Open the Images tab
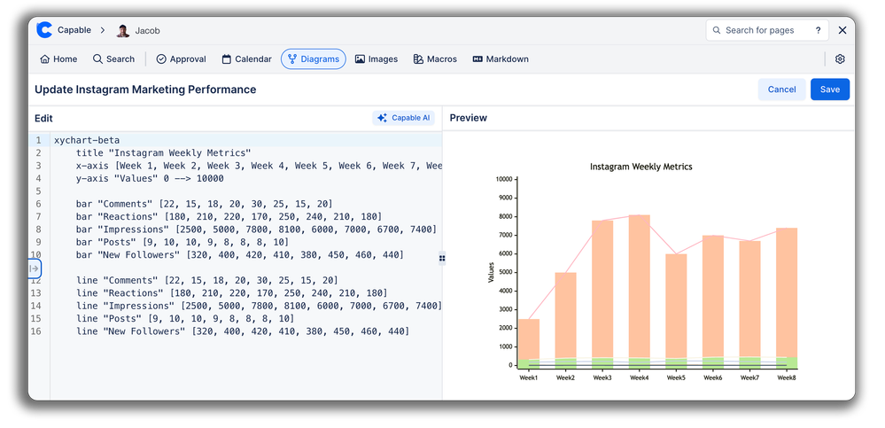Viewport: 885px width, 428px height. click(x=376, y=58)
